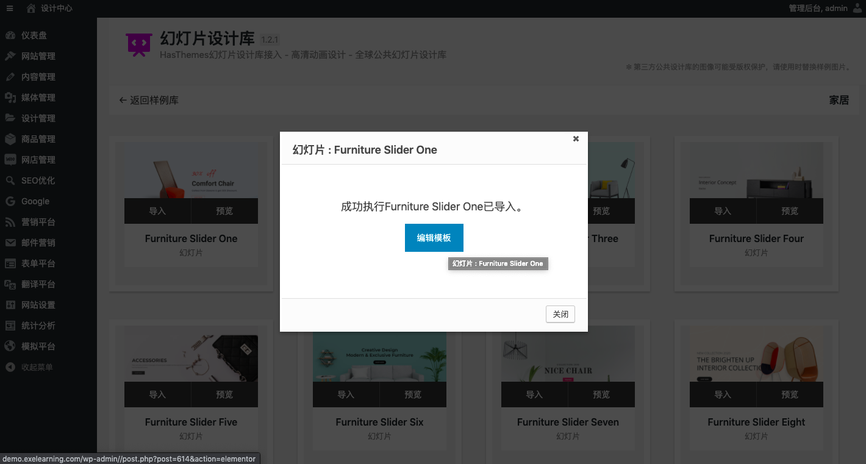Click the admin user avatar icon
The image size is (866, 464).
click(858, 8)
